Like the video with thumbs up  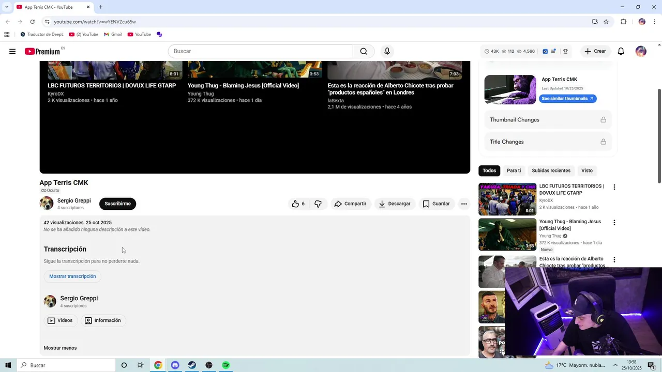pos(298,204)
